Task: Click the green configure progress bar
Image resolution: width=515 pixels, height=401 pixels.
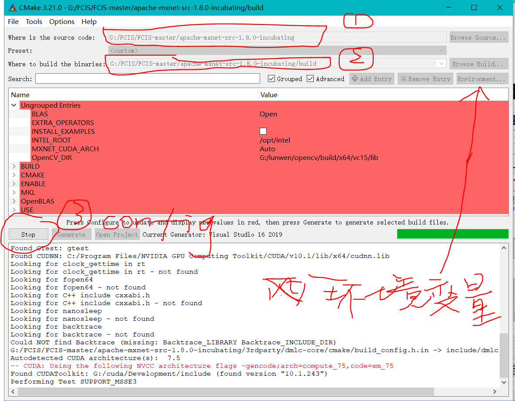Action: 453,234
